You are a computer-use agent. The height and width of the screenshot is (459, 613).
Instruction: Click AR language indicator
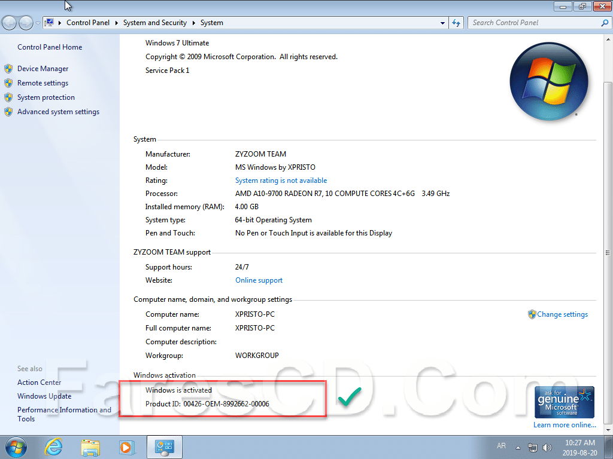(x=501, y=446)
